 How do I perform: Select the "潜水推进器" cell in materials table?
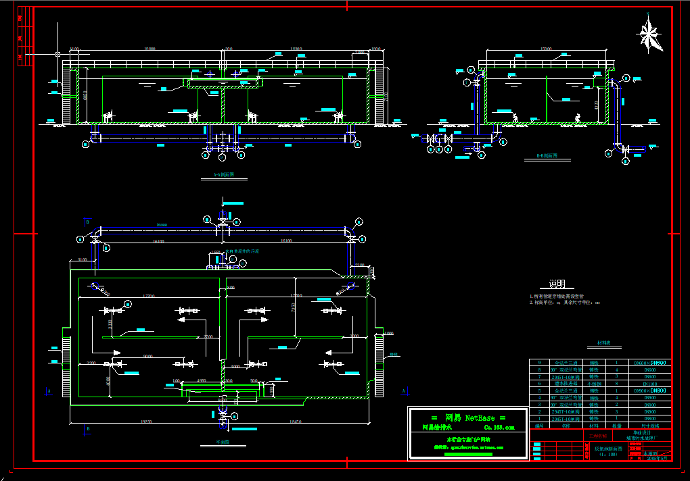coord(566,384)
